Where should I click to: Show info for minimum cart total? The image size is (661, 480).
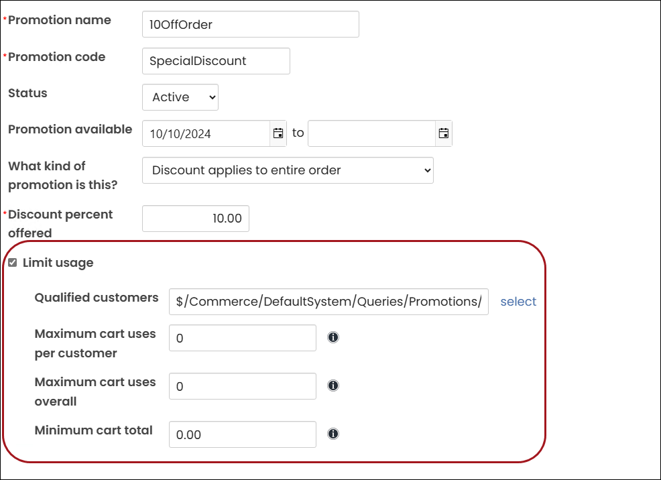[333, 434]
